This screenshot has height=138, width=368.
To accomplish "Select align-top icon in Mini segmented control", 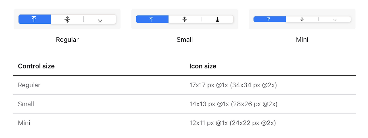I will pos(269,19).
